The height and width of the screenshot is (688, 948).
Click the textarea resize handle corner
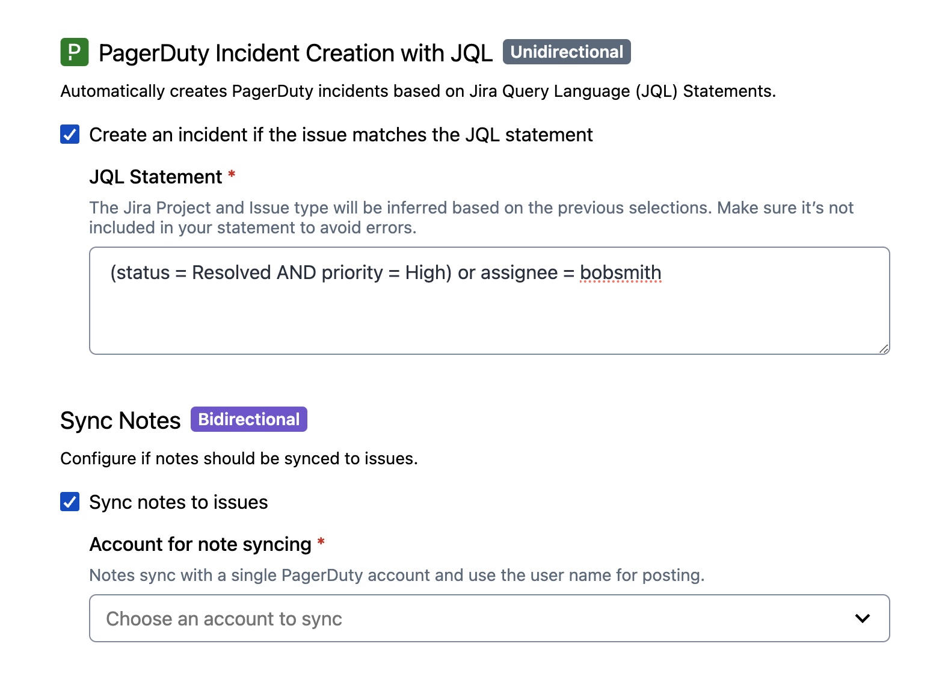(883, 348)
